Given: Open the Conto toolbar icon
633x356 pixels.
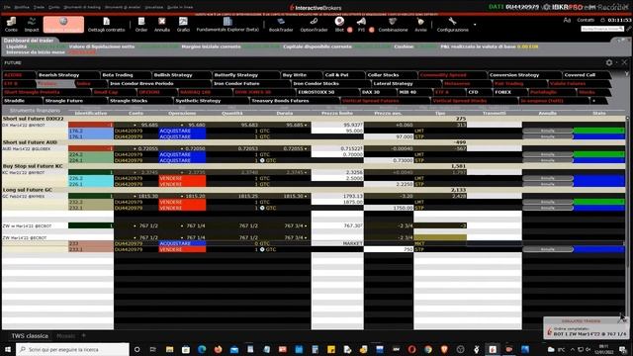Looking at the screenshot, I should click(11, 24).
